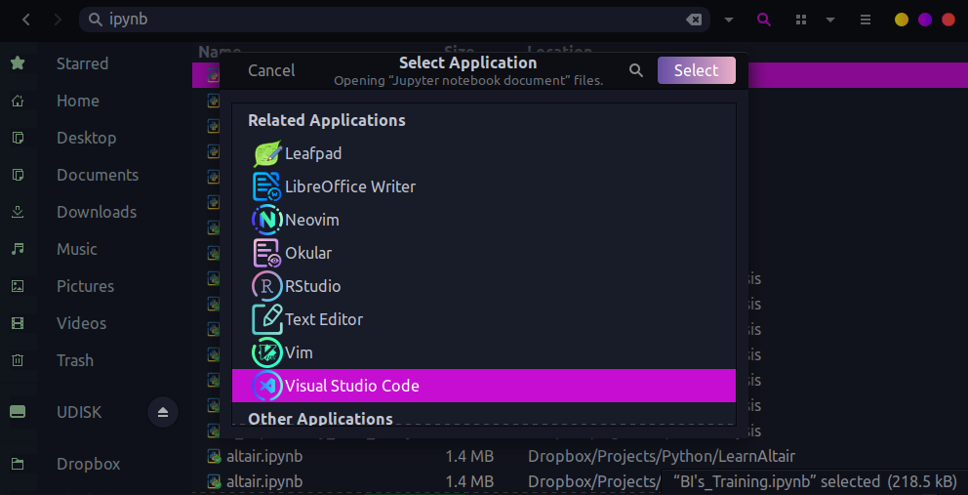Image resolution: width=968 pixels, height=495 pixels.
Task: Cancel the Select Application dialog
Action: [271, 70]
